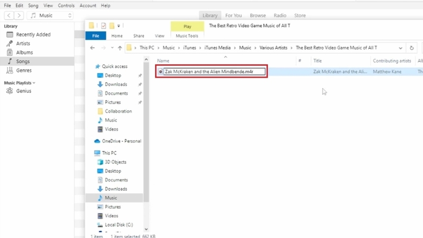
Task: Click Various Artists in address breadcrumb
Action: (x=273, y=48)
